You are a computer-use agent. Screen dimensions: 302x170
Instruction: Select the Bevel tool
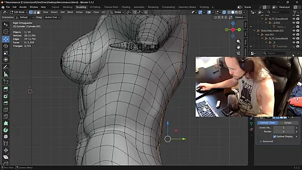click(x=6, y=103)
